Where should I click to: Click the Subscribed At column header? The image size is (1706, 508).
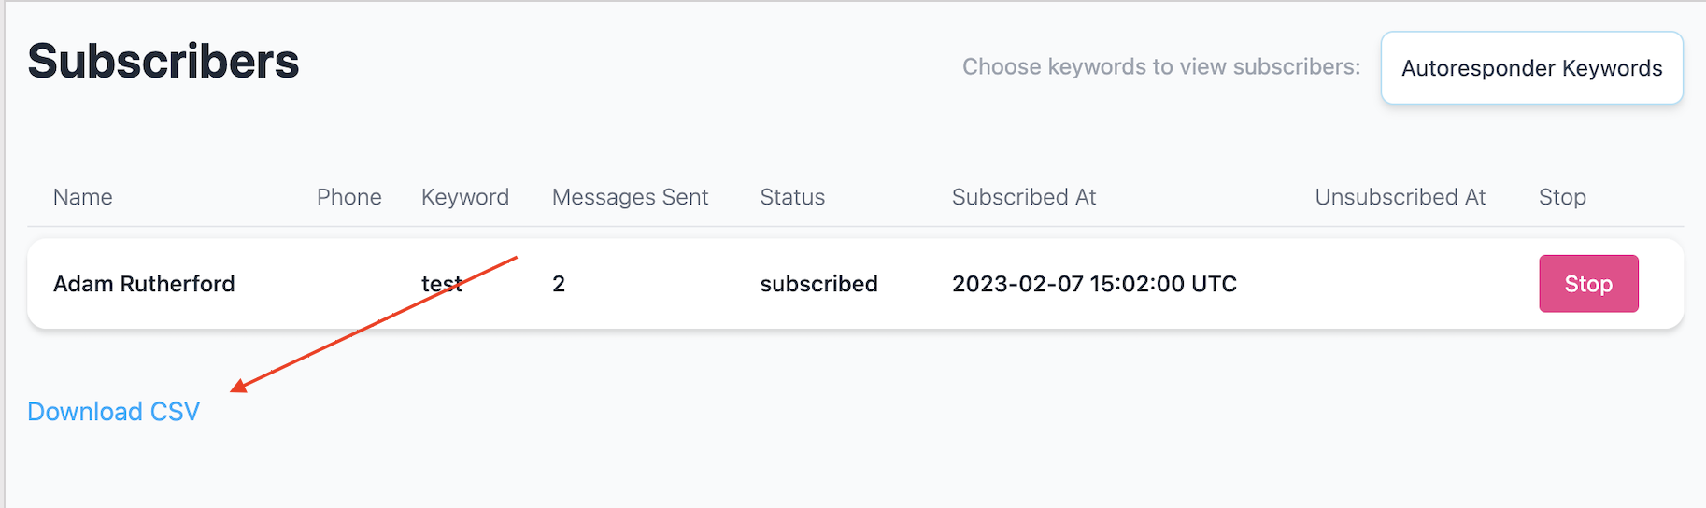[x=1023, y=197]
